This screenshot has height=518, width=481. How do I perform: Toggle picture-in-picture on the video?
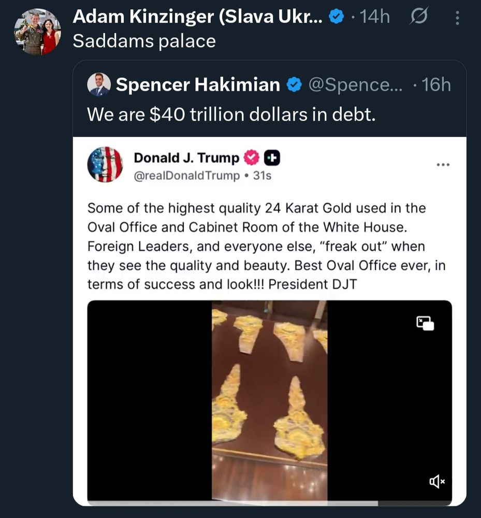pyautogui.click(x=425, y=323)
